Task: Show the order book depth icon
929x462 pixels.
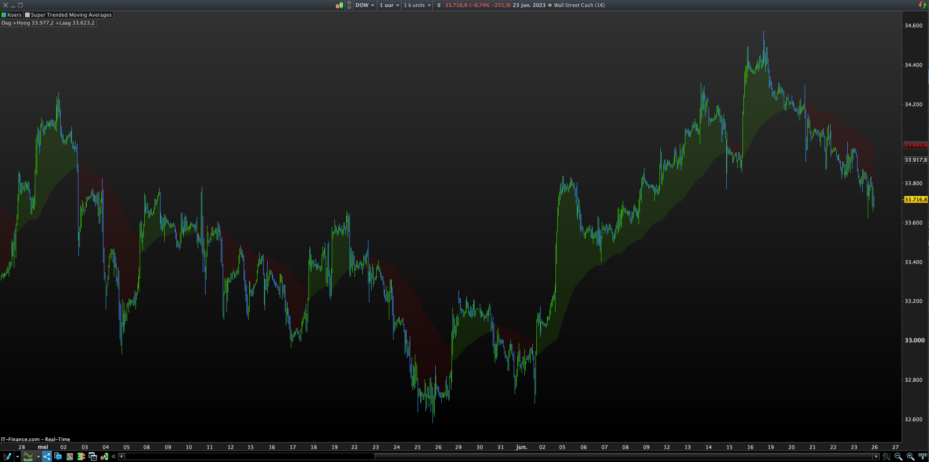Action: 81,456
